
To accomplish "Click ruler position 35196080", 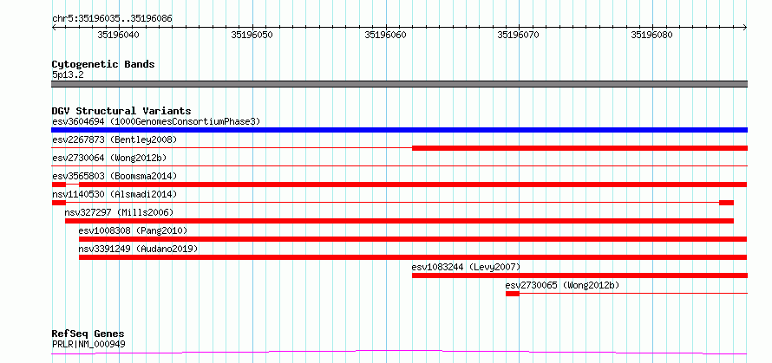I will click(652, 35).
